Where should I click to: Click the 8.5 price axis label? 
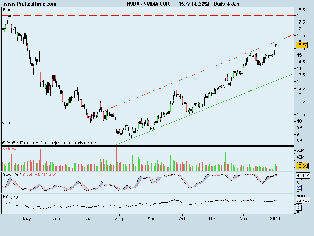299,141
